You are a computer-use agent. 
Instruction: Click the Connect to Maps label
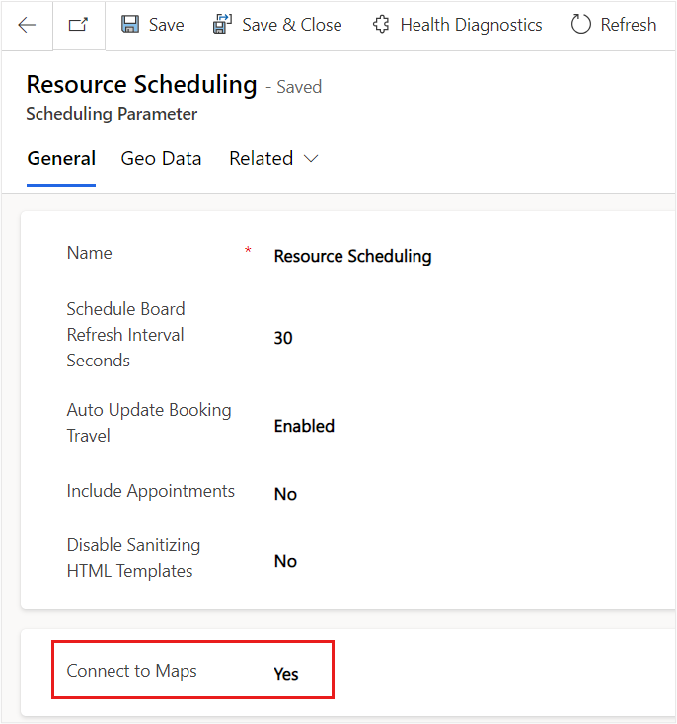(131, 671)
